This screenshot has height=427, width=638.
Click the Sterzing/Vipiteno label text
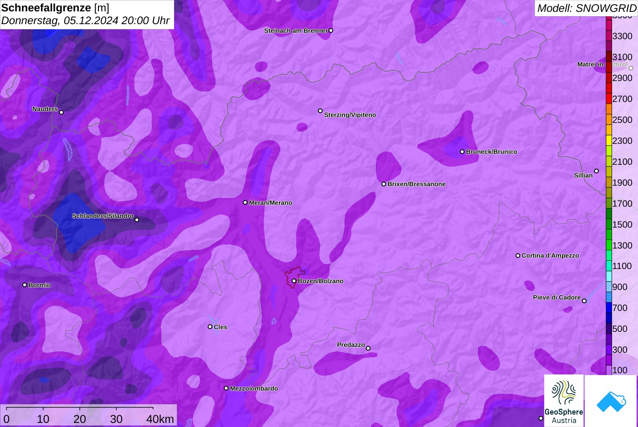point(350,115)
